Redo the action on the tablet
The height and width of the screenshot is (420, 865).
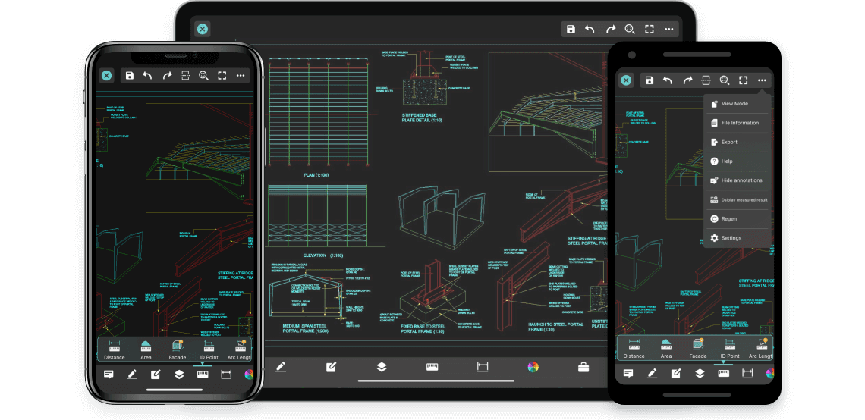(x=610, y=30)
